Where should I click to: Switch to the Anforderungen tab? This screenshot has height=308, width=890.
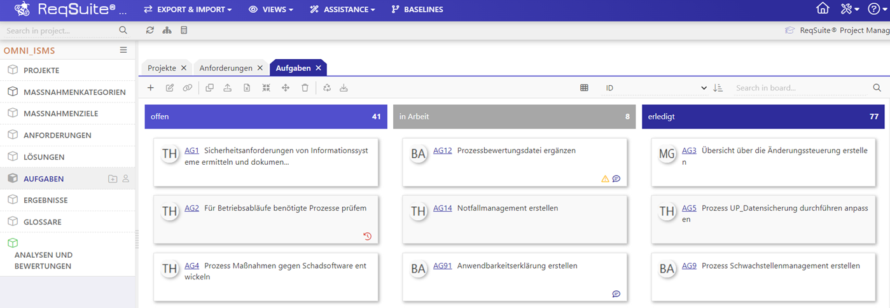(226, 68)
